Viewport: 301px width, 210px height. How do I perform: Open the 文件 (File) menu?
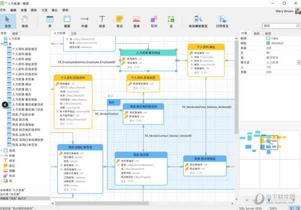coord(3,10)
